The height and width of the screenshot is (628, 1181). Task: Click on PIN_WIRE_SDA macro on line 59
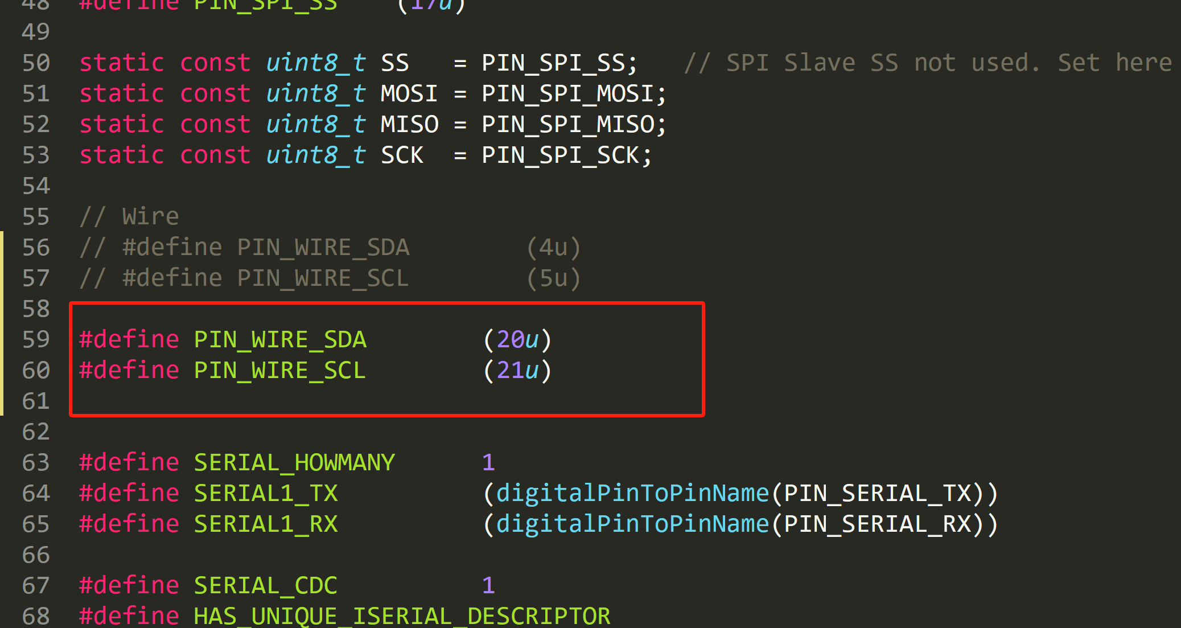[x=279, y=339]
